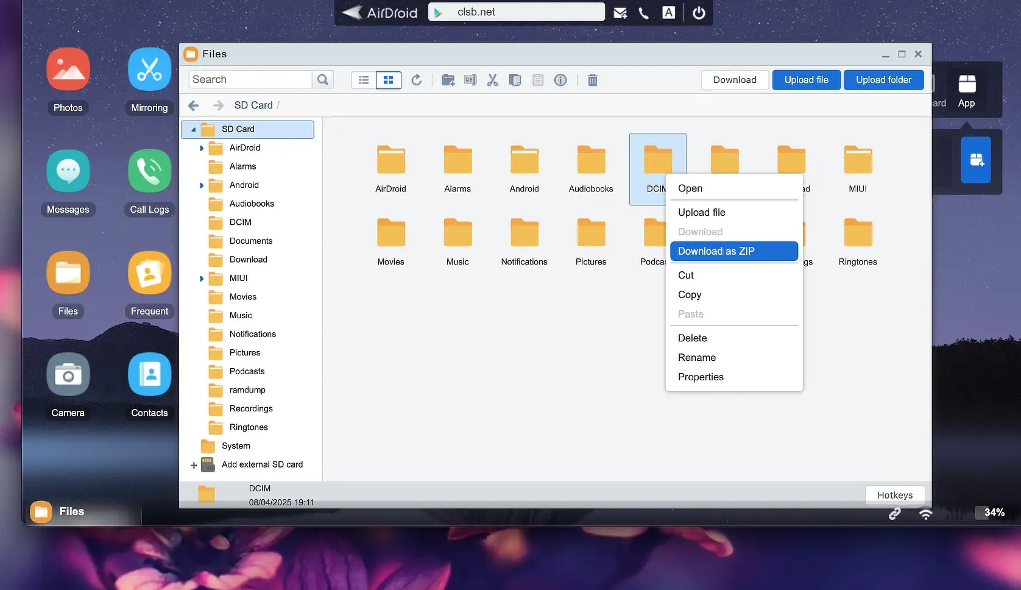
Task: Click the phone call icon in top bar
Action: coord(644,13)
